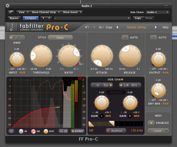Screen dimensions: 177x147
Task: Toggle the EXPERT mode button
Action: click(78, 131)
